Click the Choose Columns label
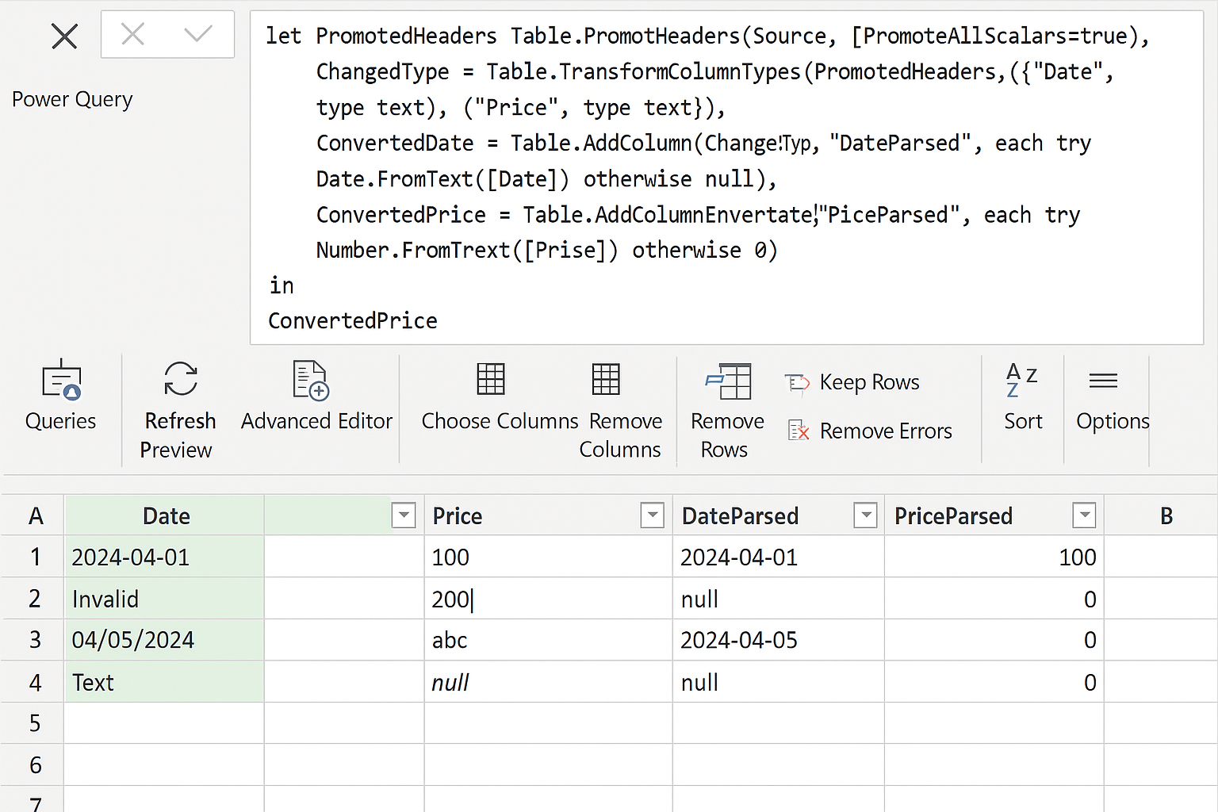Screen dimensions: 1218x812 click(500, 421)
